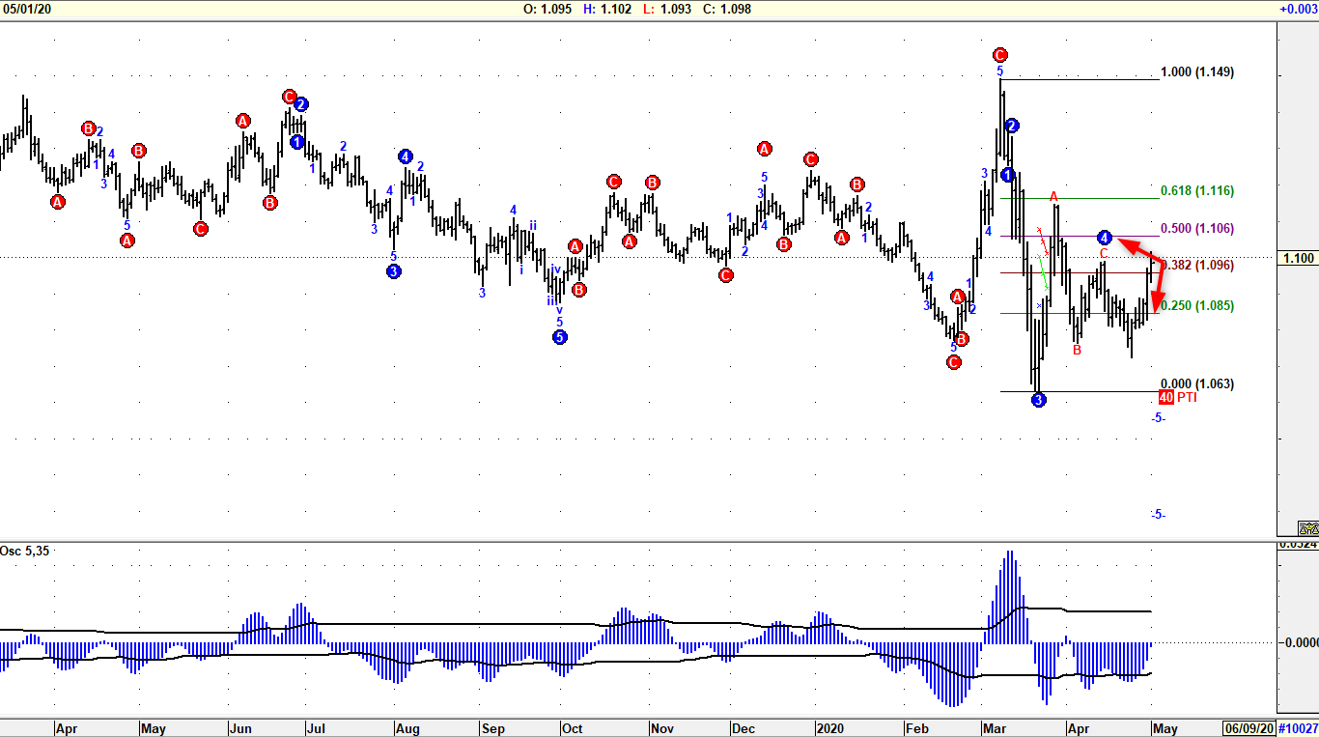Screen dimensions: 1319x737
Task: Select the 0.500 (1.106) retracement label
Action: (1196, 229)
